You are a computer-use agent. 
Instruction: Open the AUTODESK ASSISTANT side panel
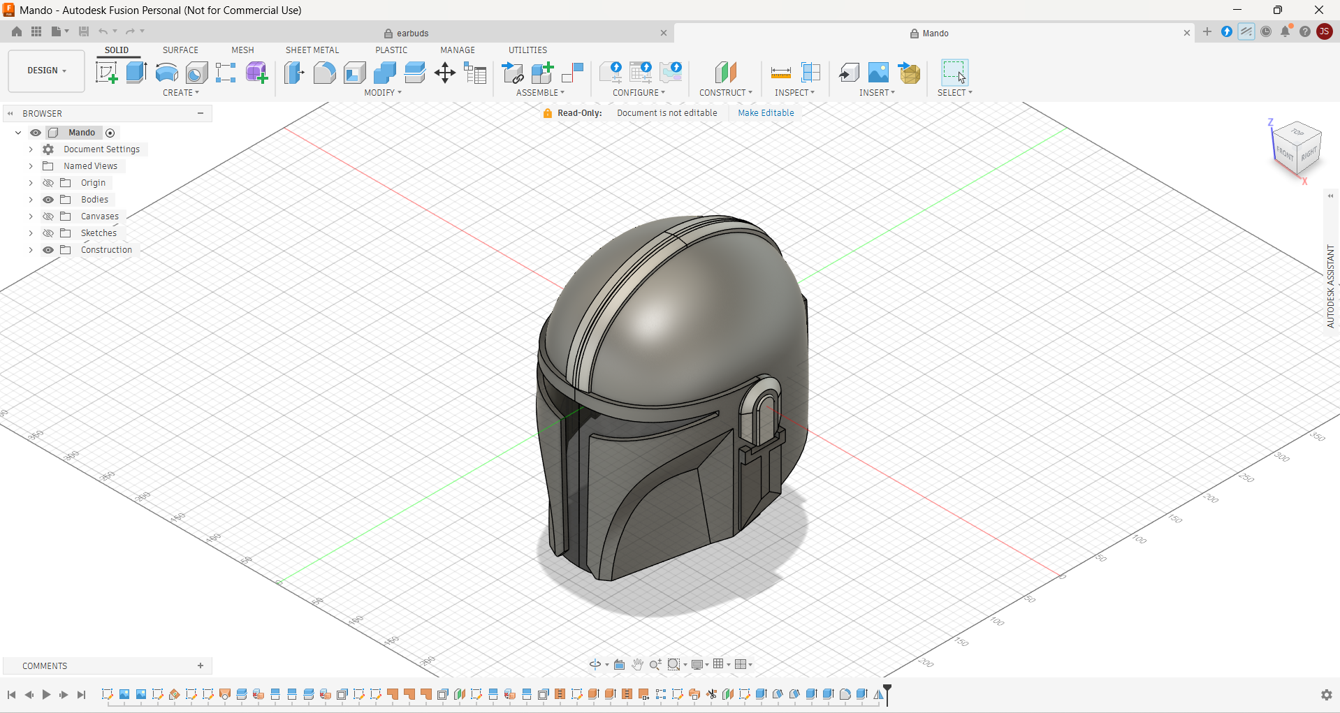pos(1330,286)
